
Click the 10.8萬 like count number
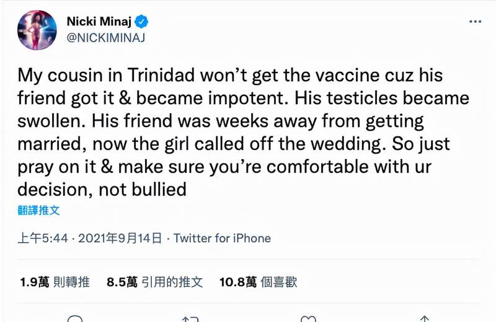click(x=238, y=282)
